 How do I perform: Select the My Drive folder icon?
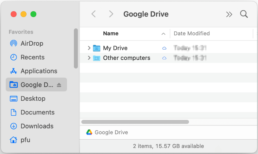[96, 48]
